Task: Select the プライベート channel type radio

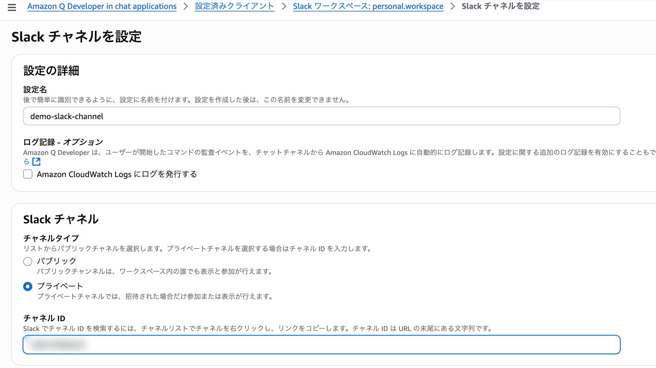Action: pyautogui.click(x=28, y=286)
